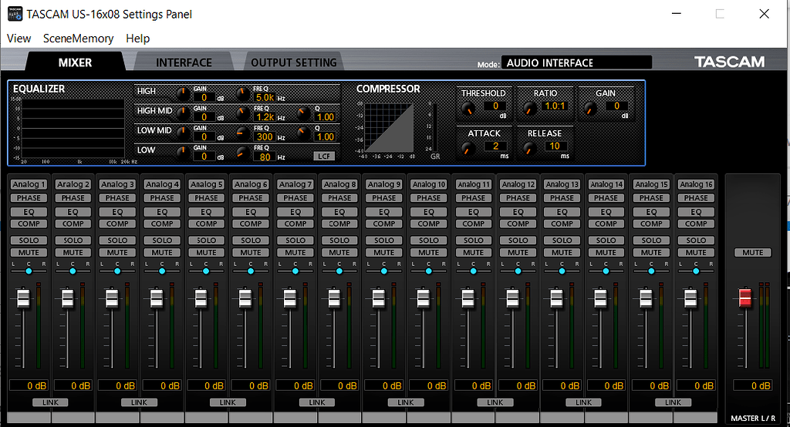The height and width of the screenshot is (427, 790).
Task: Click the HIGH band gain knob
Action: tap(183, 94)
